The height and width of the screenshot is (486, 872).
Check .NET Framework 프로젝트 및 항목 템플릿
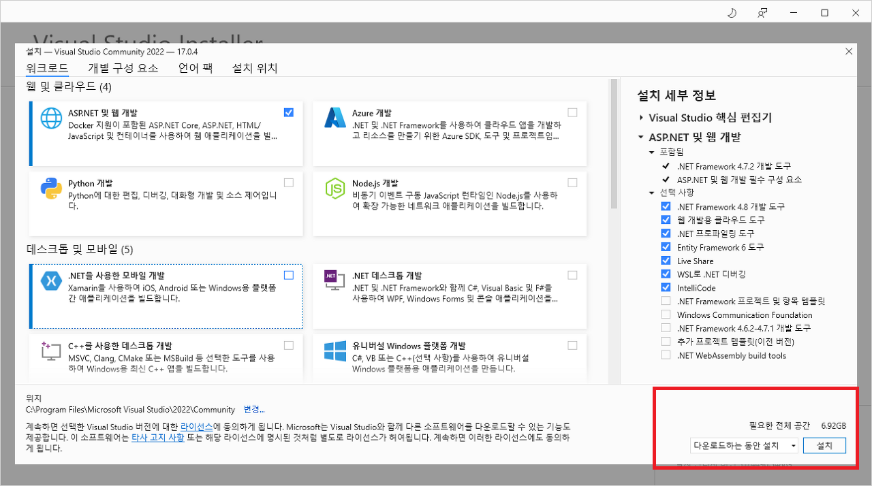point(666,301)
